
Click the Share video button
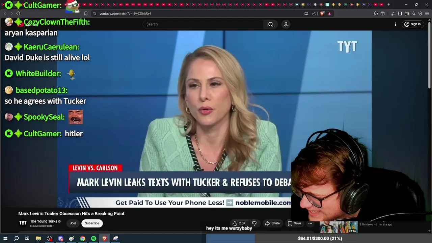click(x=272, y=223)
